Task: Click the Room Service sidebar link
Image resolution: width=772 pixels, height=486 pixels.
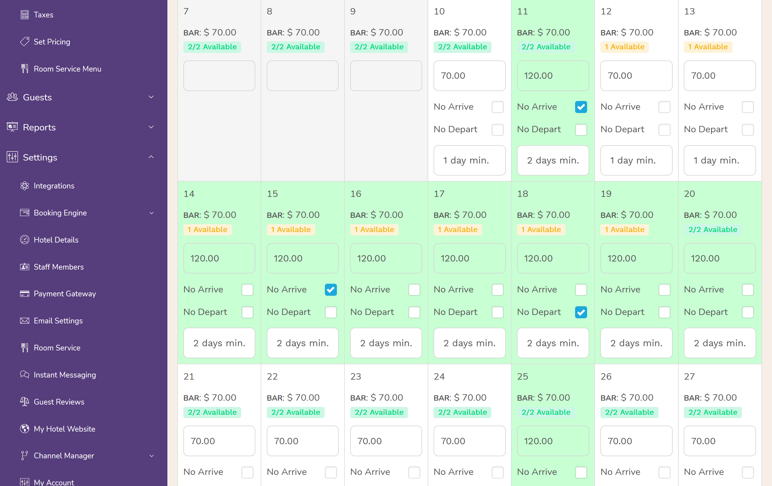Action: coord(57,348)
